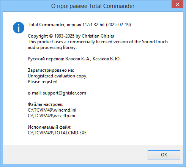Click the 'Исполняемый файл:' label
The height and width of the screenshot is (167, 186).
(x=49, y=127)
